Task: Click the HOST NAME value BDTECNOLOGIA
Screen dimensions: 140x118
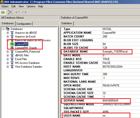Action: (113, 67)
